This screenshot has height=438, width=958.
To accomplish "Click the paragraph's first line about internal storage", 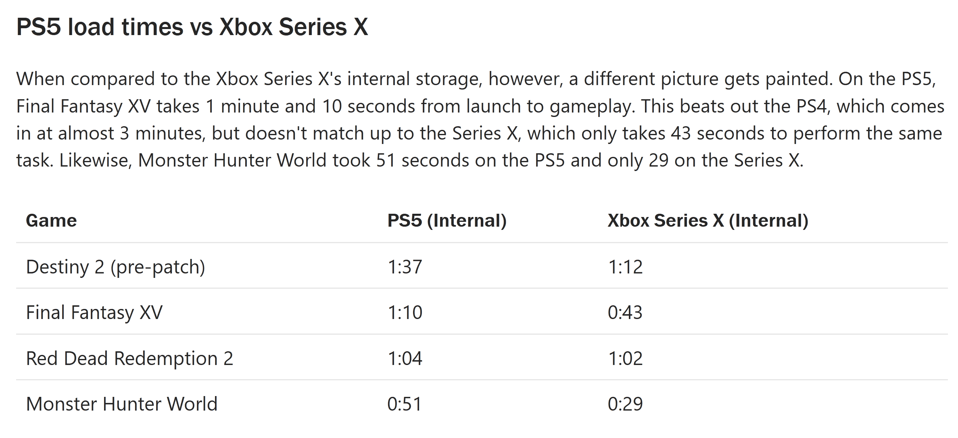I will click(476, 79).
